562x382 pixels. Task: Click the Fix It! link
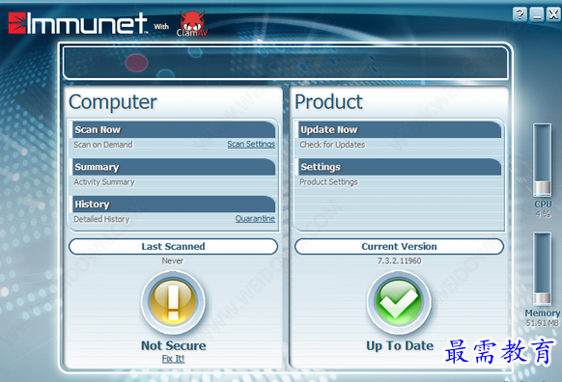pyautogui.click(x=173, y=359)
